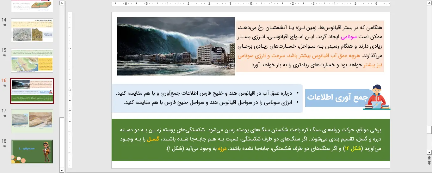Click the vertical ruler beside slide
Image resolution: width=432 pixels, height=173 pixels.
pyautogui.click(x=70, y=90)
